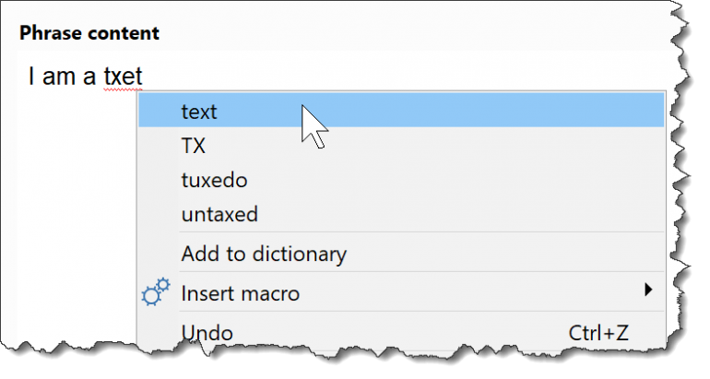Screen dimensions: 710x379
Task: Replace the word with 'untaxed'
Action: click(x=401, y=214)
